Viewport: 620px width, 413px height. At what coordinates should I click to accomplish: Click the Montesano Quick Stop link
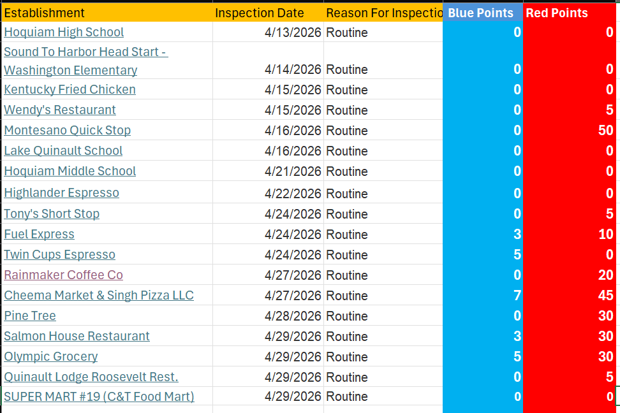point(67,131)
